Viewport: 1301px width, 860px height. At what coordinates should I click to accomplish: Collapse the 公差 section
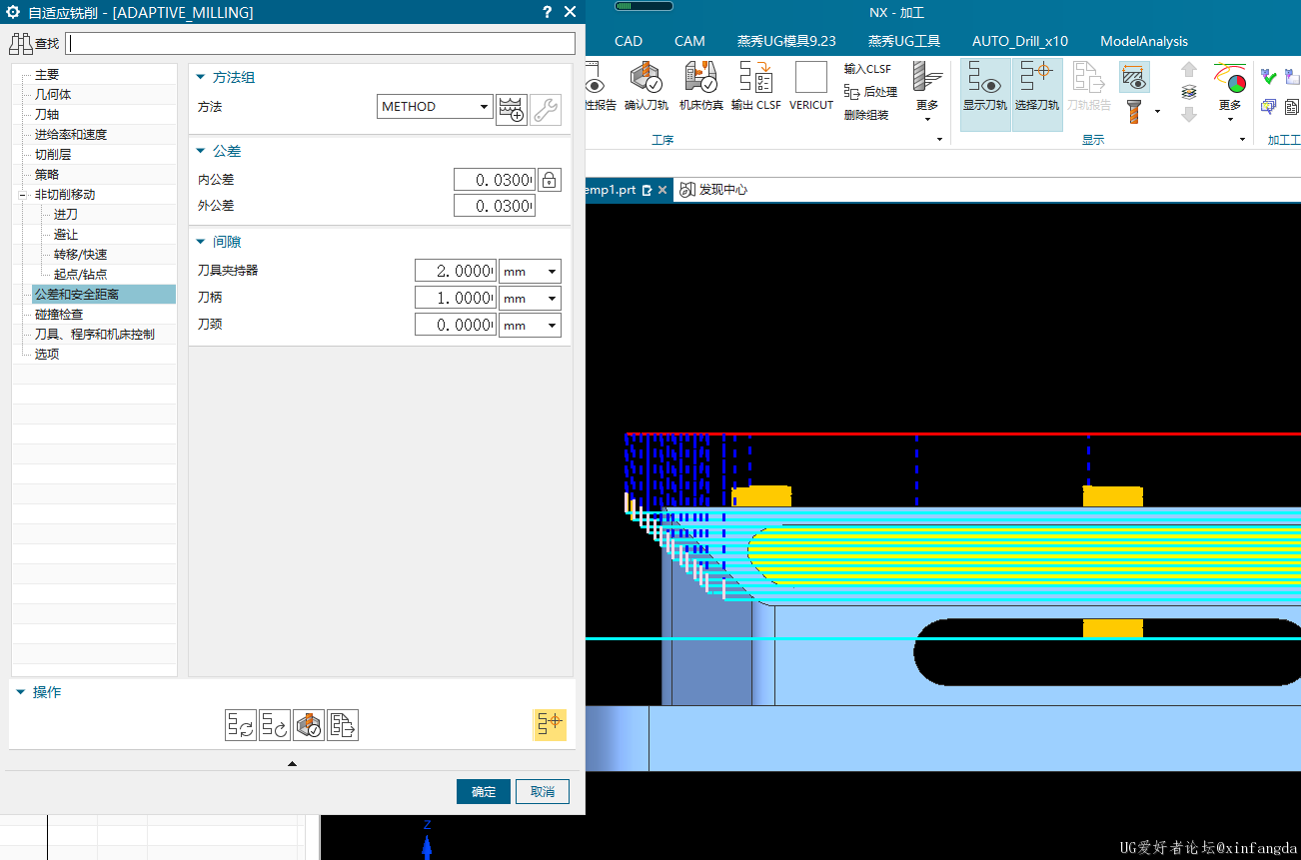click(201, 151)
